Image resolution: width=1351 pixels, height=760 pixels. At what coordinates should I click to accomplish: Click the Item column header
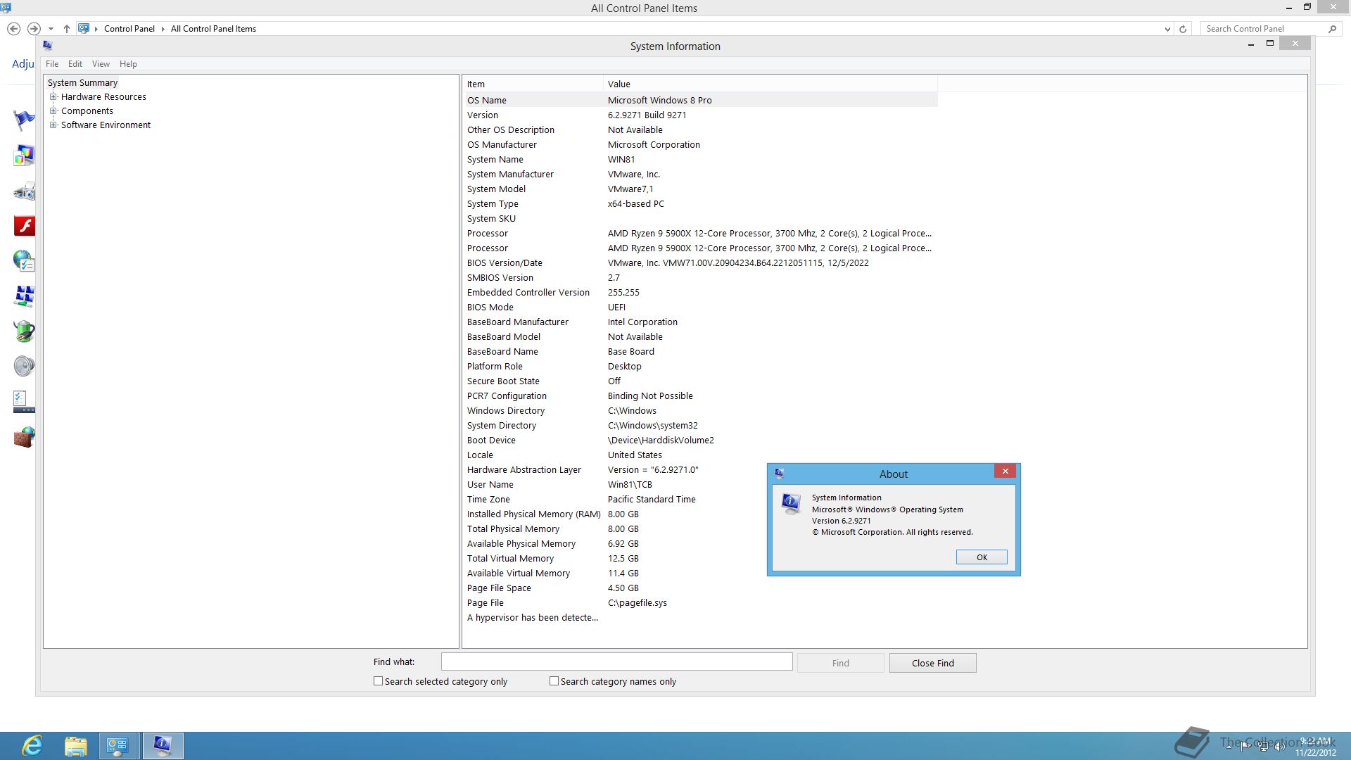(533, 84)
